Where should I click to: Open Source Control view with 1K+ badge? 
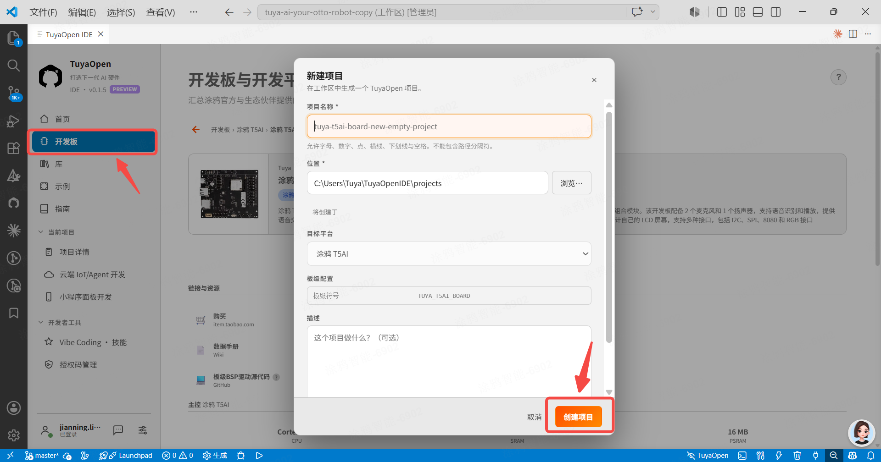pyautogui.click(x=14, y=93)
